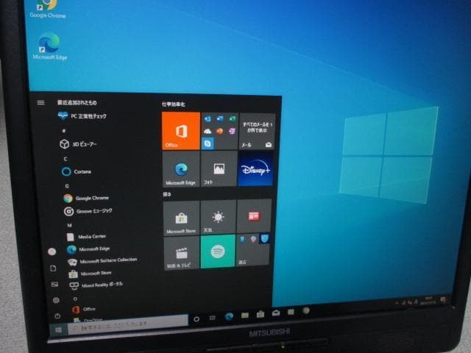This screenshot has width=471, height=353.
Task: Open the メール tile
Action: (x=257, y=132)
